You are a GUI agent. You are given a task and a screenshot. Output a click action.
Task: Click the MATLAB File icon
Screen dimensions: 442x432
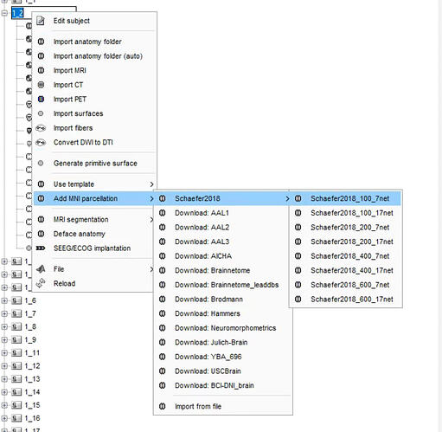click(x=41, y=269)
